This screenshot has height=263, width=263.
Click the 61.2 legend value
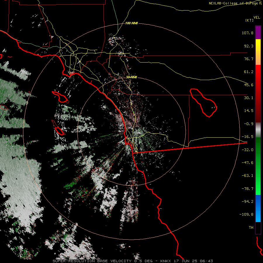[x=249, y=72]
